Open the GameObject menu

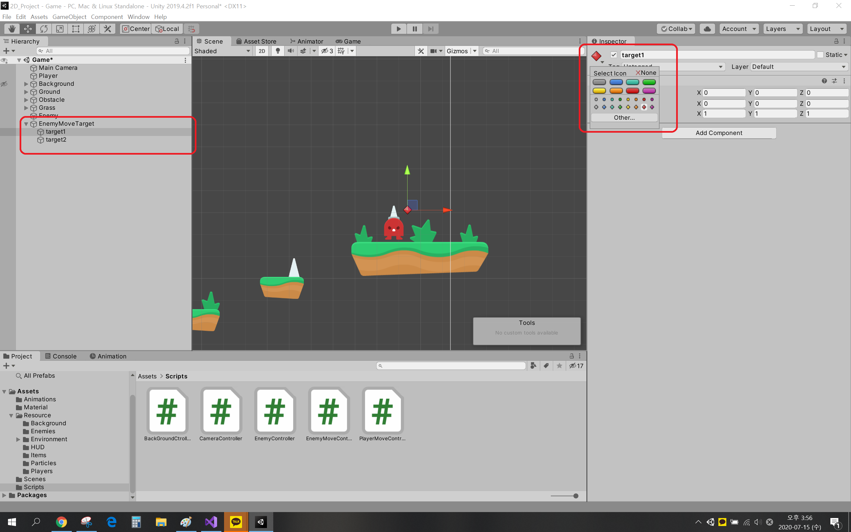coord(69,17)
